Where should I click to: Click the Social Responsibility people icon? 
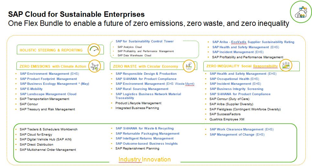286,66
